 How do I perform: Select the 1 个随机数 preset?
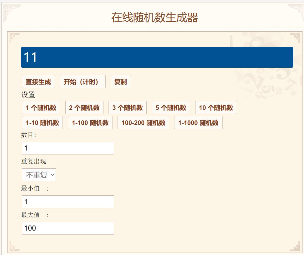pos(41,107)
